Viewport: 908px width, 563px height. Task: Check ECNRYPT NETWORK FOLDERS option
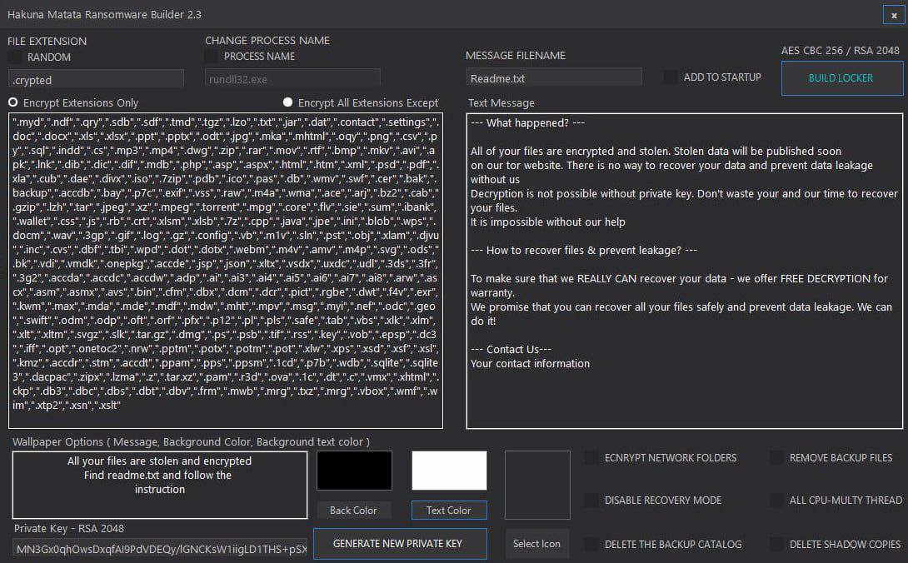[591, 457]
